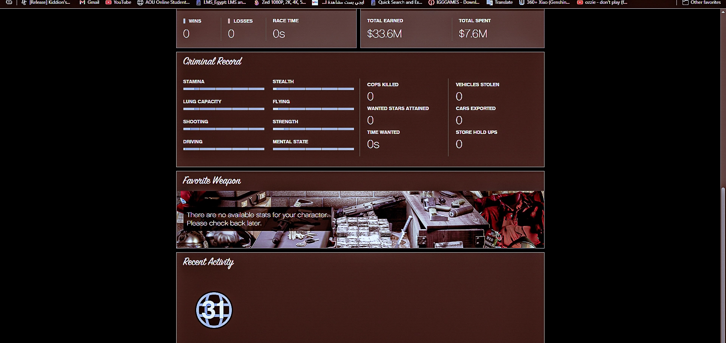Select the Total Earned value $33.6M
The width and height of the screenshot is (726, 343).
coord(385,34)
